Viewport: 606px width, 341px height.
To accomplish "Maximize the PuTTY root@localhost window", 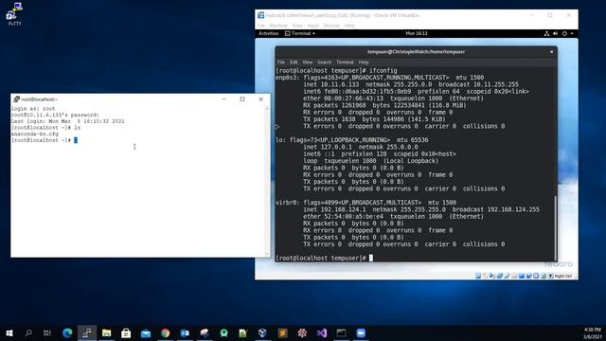I will click(242, 99).
